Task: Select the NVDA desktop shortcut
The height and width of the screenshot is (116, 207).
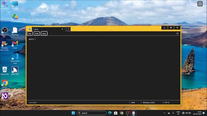Action: (5, 97)
